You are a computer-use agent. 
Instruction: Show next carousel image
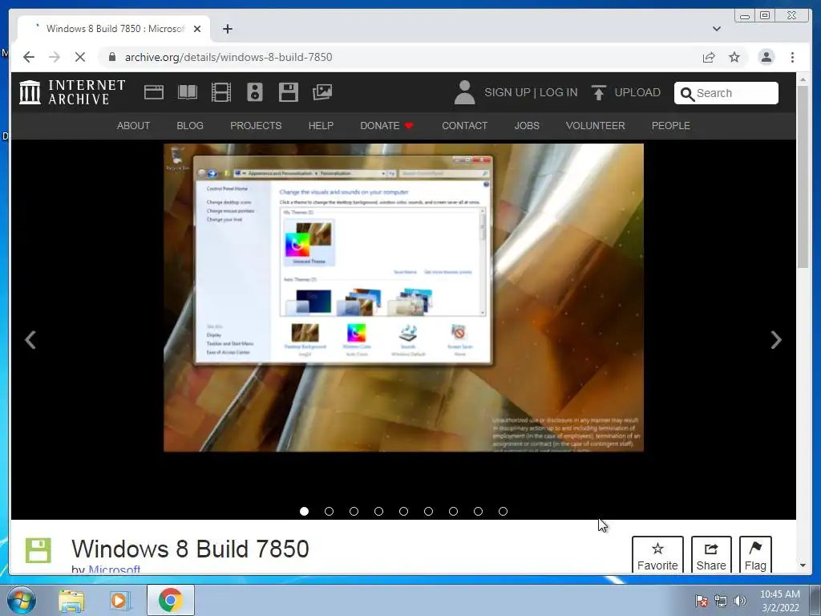click(776, 340)
